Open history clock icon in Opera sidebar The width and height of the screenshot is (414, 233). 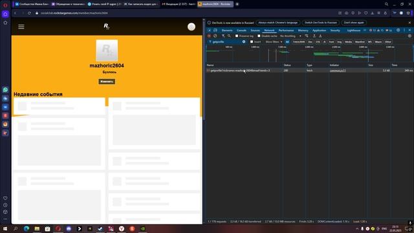5,205
